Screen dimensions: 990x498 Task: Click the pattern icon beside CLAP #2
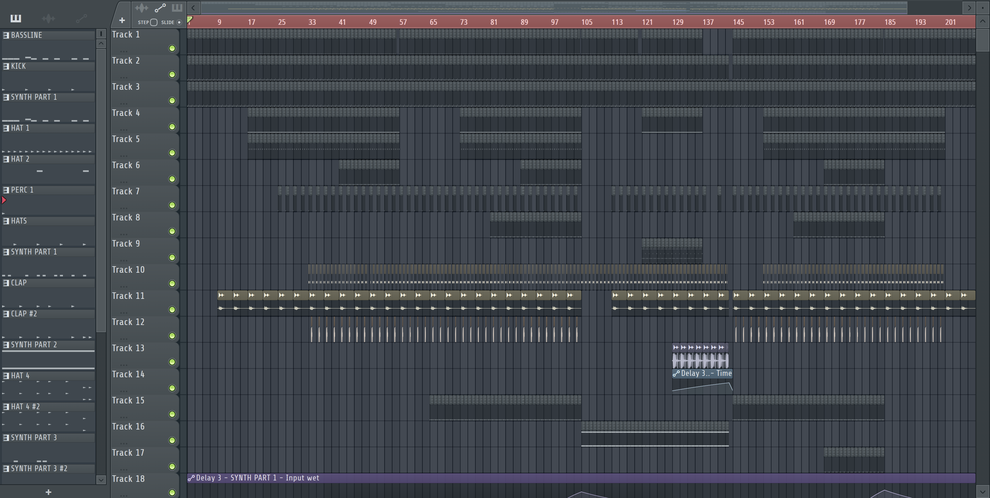6,314
